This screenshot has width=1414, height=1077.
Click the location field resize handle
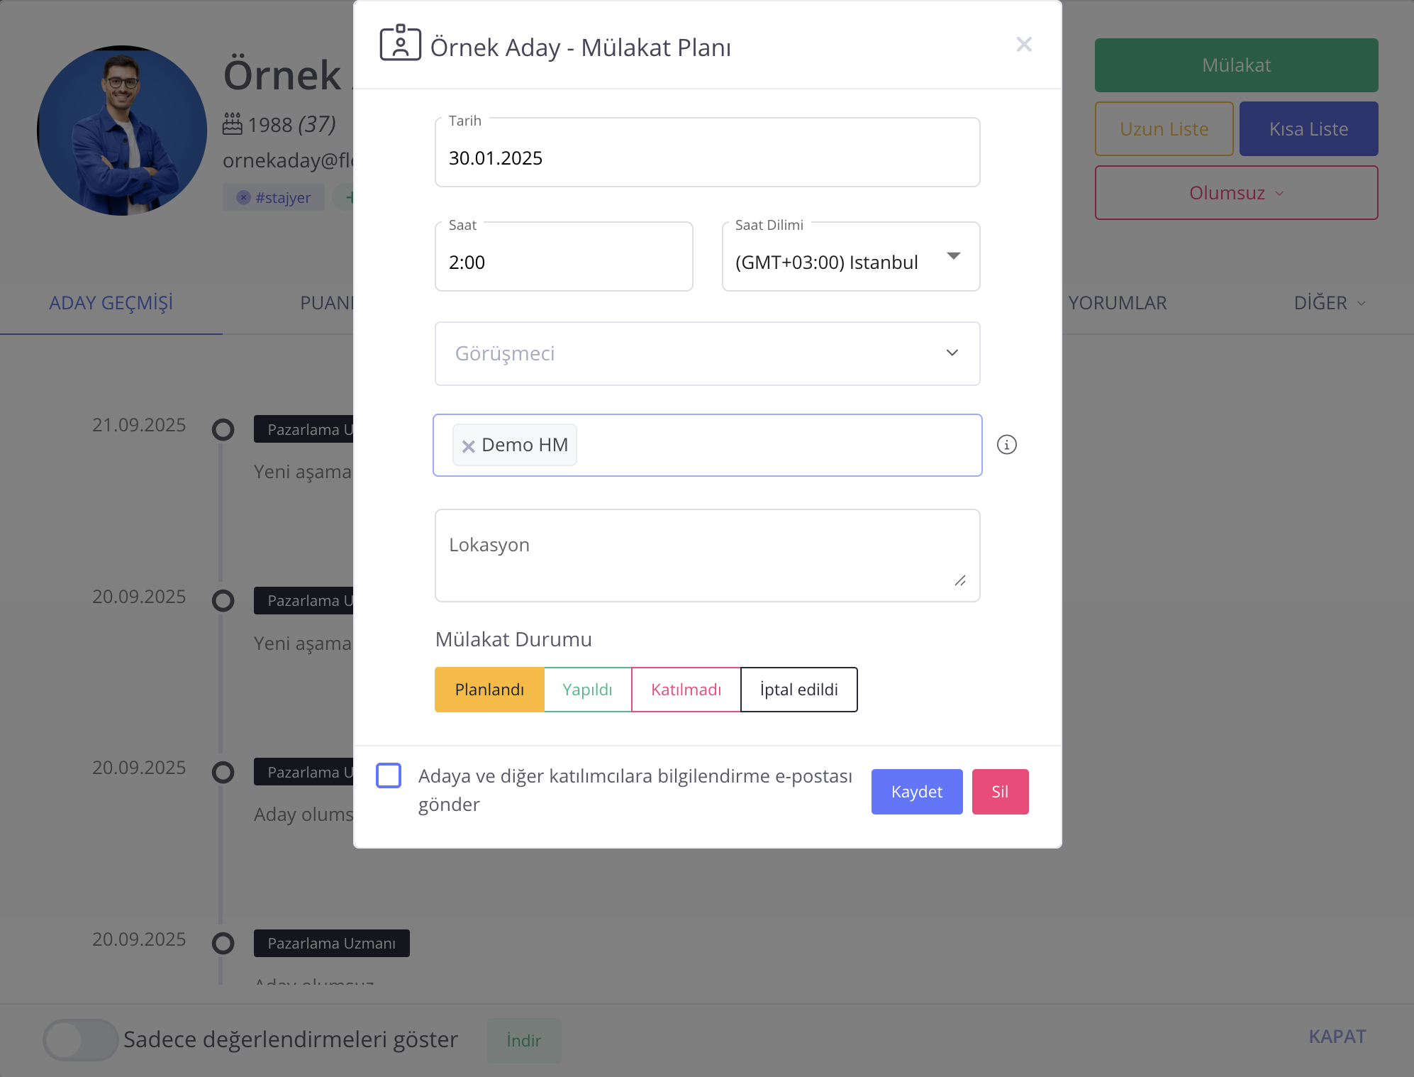tap(960, 581)
